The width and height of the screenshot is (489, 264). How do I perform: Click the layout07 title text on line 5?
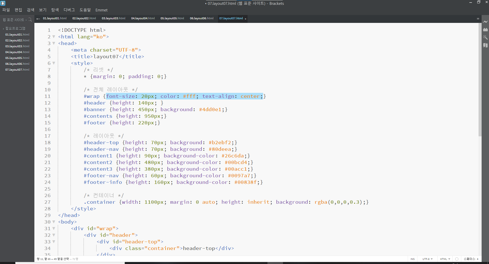106,57
